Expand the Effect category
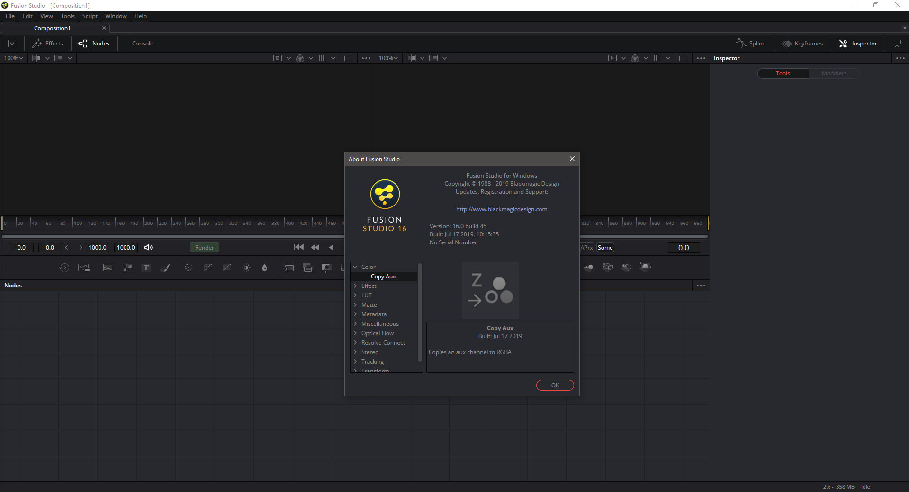This screenshot has width=909, height=492. coord(355,286)
